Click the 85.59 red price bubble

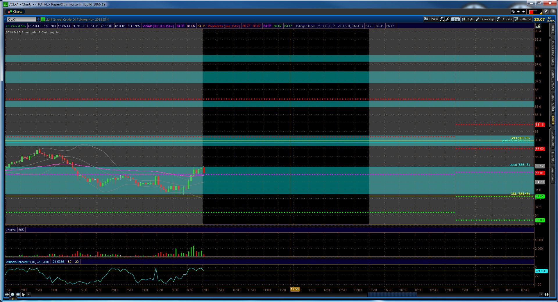540,149
